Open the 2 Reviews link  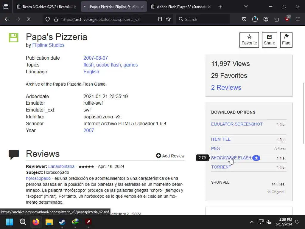(226, 87)
